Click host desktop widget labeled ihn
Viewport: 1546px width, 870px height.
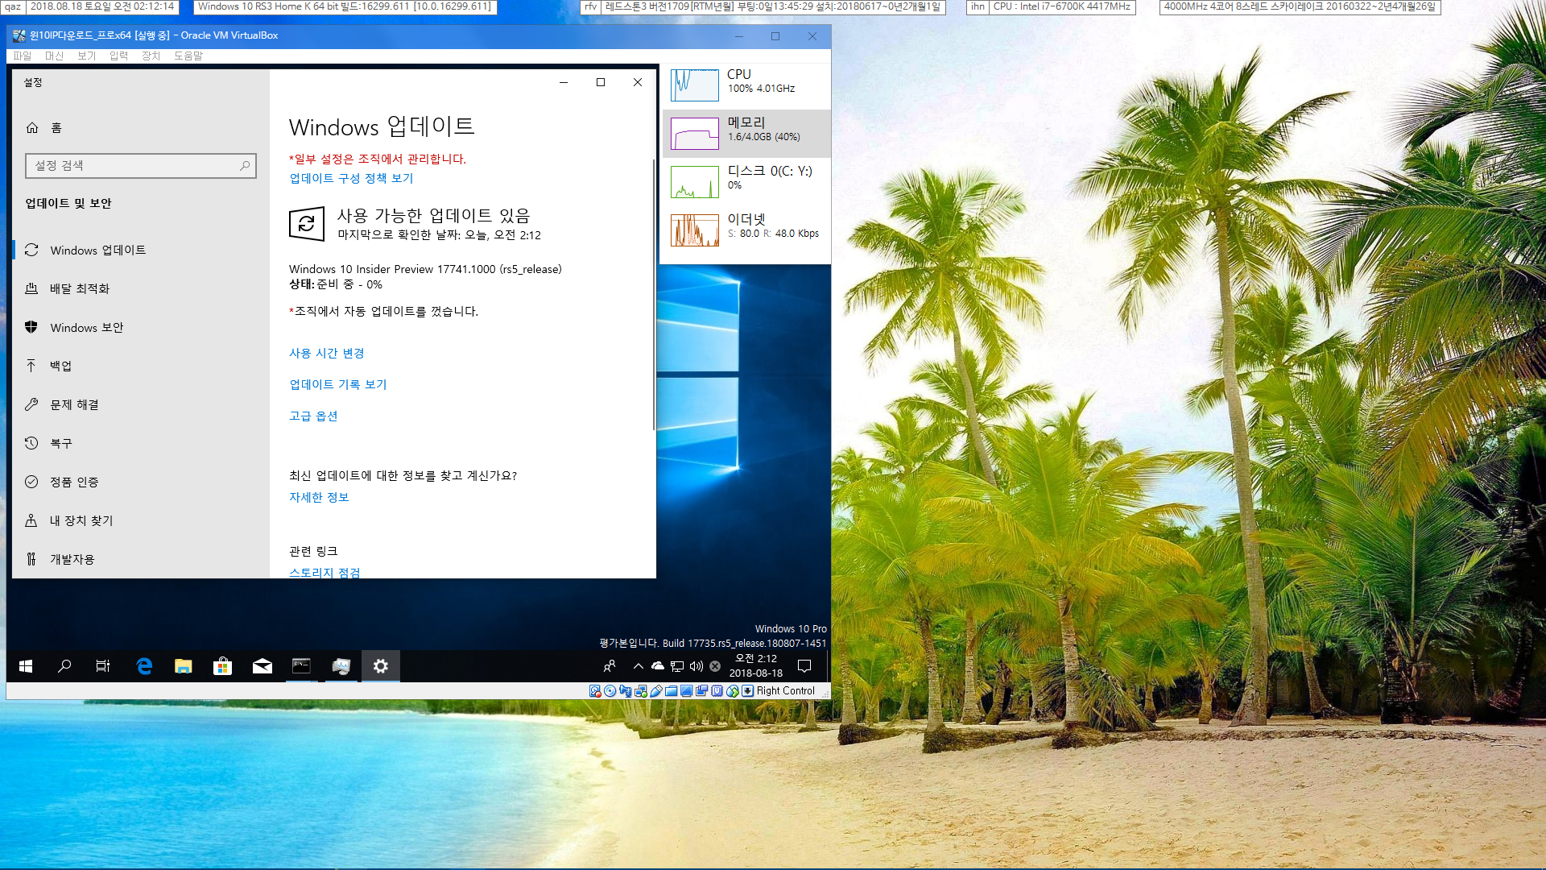coord(978,6)
